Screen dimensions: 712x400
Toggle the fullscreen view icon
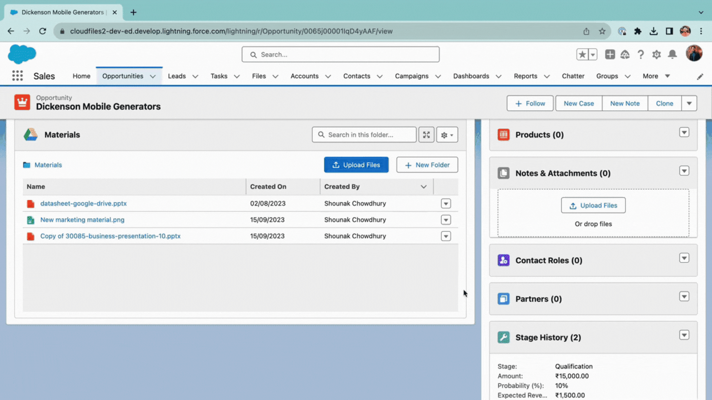click(426, 134)
